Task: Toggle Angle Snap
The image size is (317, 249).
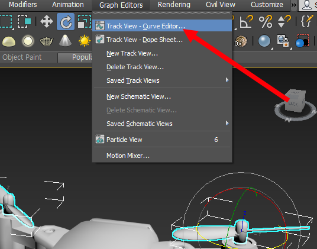Action: click(246, 21)
